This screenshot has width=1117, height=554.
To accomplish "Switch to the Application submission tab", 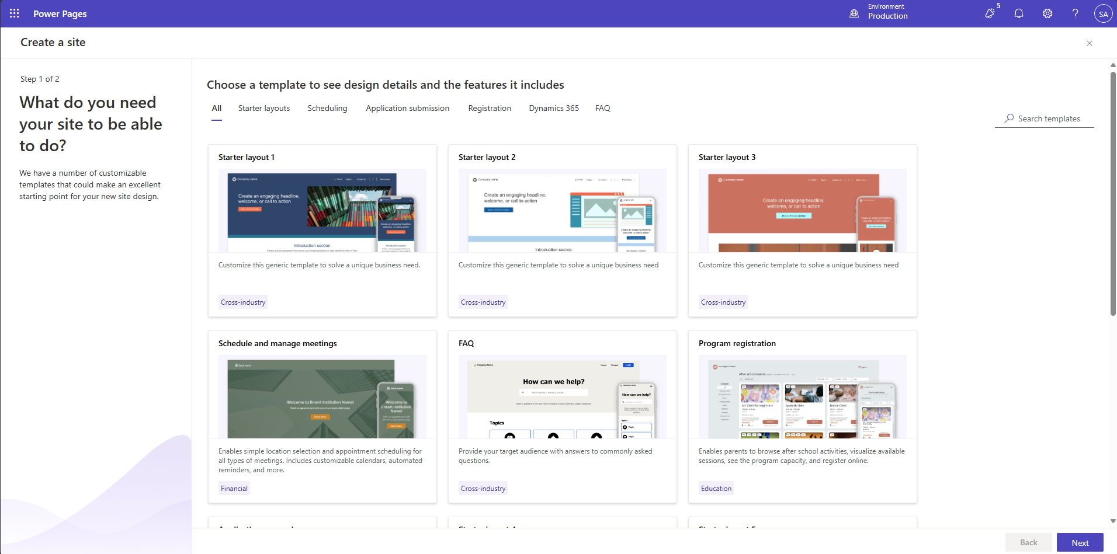I will point(407,108).
